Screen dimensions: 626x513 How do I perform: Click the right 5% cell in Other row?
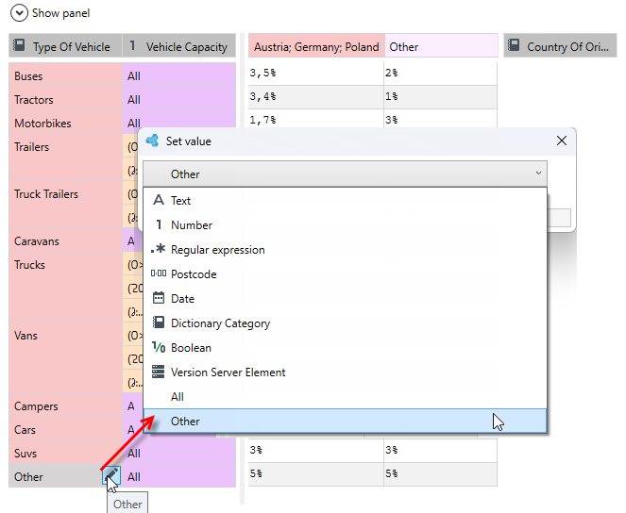click(441, 474)
